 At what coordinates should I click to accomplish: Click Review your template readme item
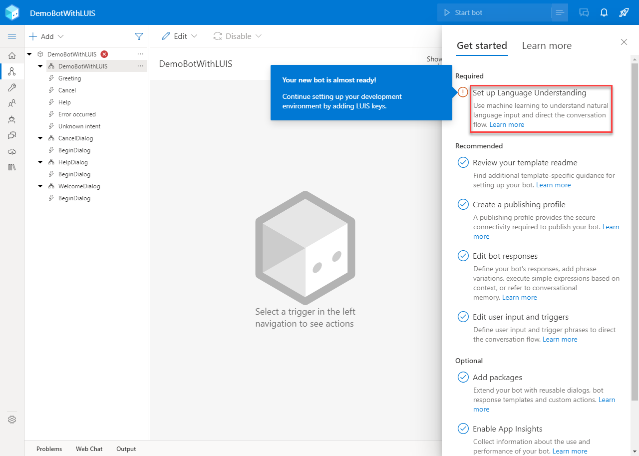point(525,162)
